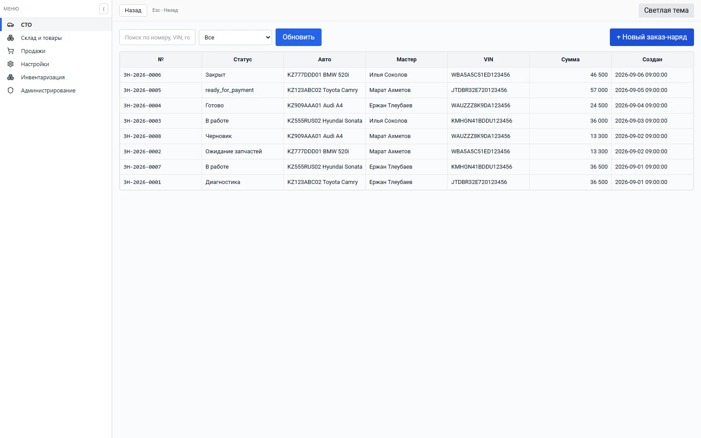Open order number ЗН-2026-0004

click(x=142, y=106)
